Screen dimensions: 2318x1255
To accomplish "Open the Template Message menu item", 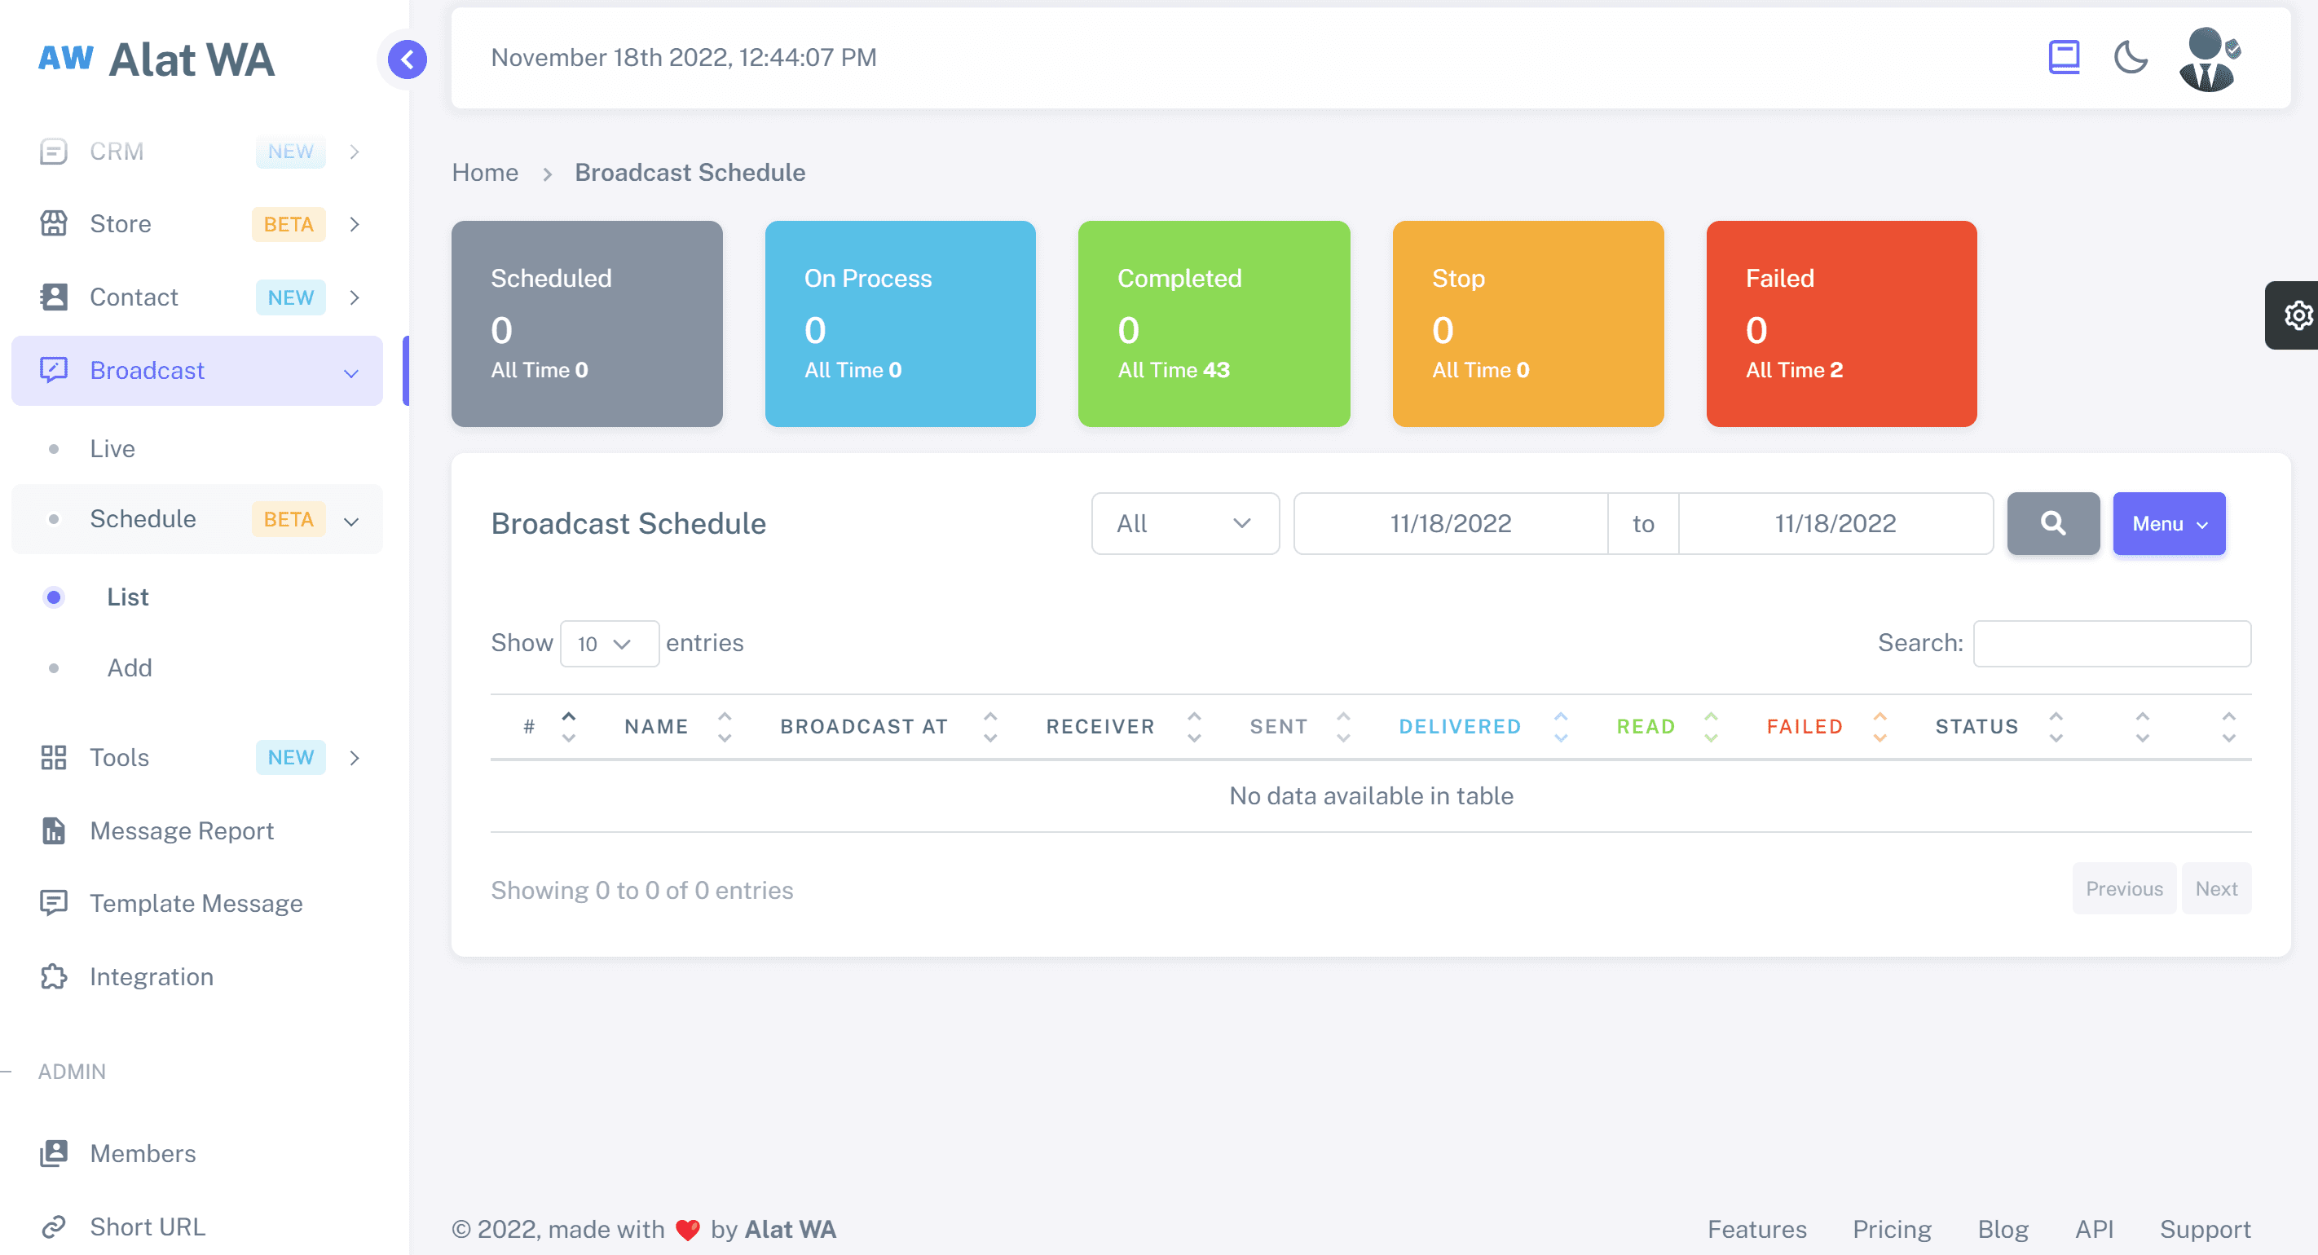I will click(196, 902).
